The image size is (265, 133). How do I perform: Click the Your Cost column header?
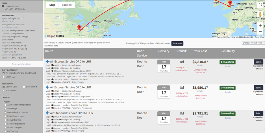point(200,51)
